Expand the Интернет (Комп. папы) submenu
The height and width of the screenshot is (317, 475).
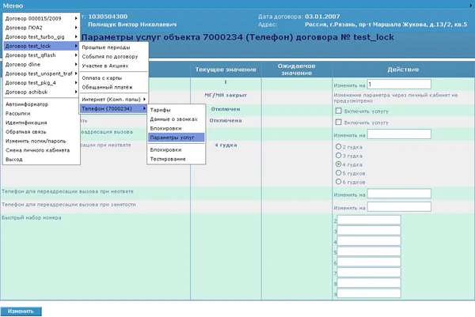pyautogui.click(x=112, y=99)
